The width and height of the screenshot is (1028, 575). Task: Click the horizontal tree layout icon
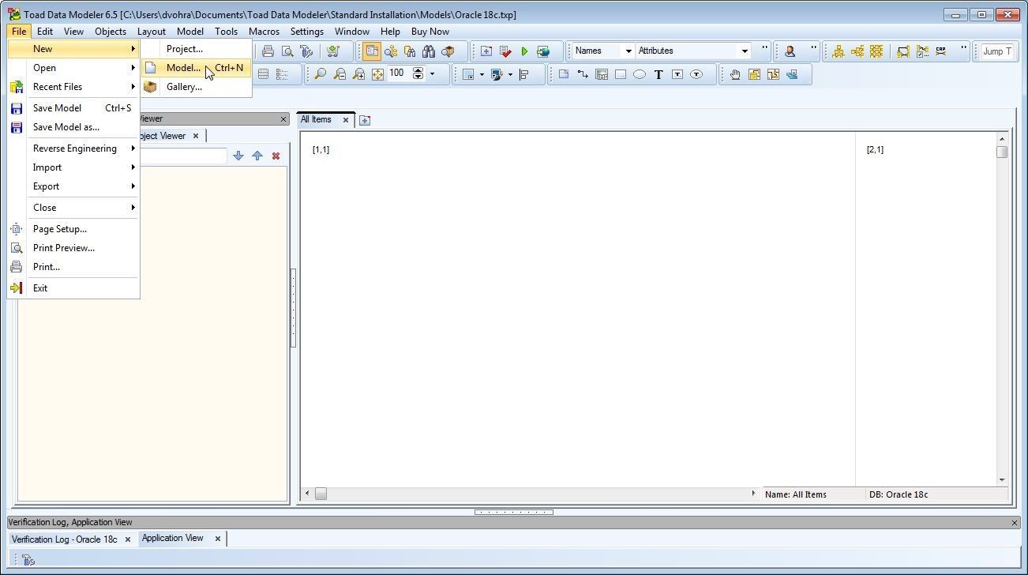click(x=857, y=51)
